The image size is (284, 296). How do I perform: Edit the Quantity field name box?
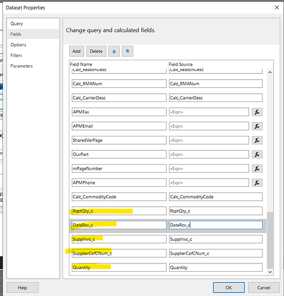pos(119,268)
